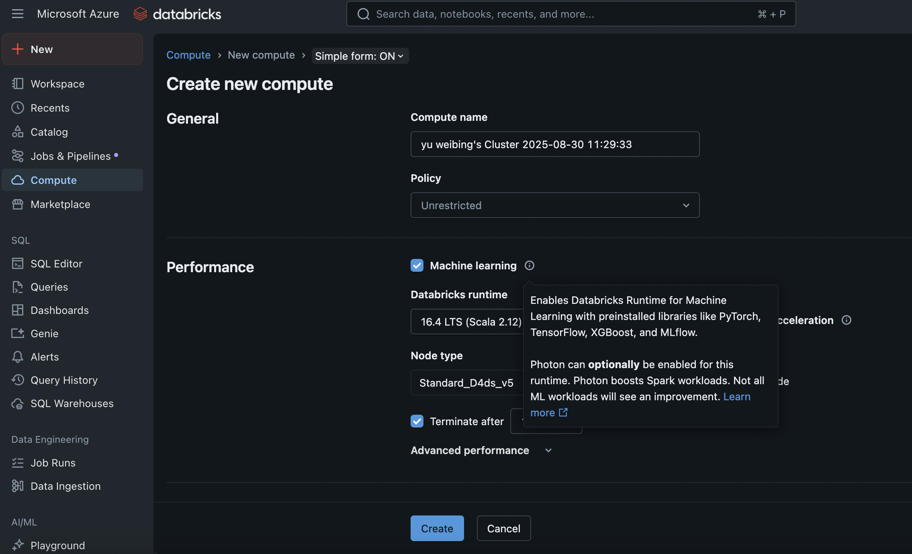Click the Create button
Screen dimensions: 912x554
pos(437,528)
